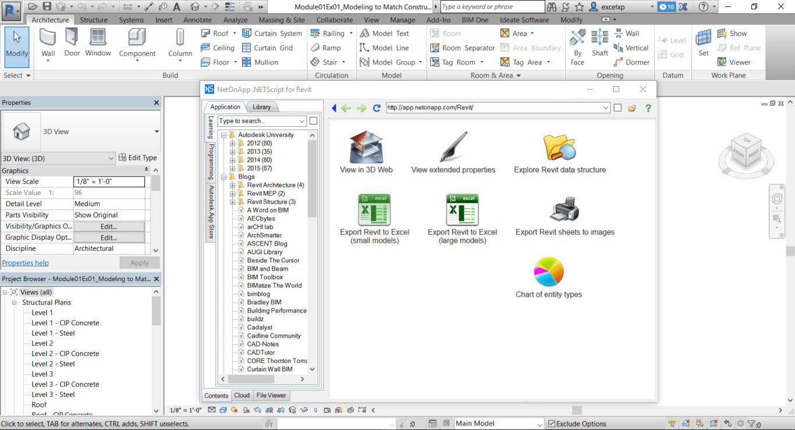Image resolution: width=795 pixels, height=430 pixels.
Task: Open the 3D View type selector dropdown
Action: click(157, 132)
